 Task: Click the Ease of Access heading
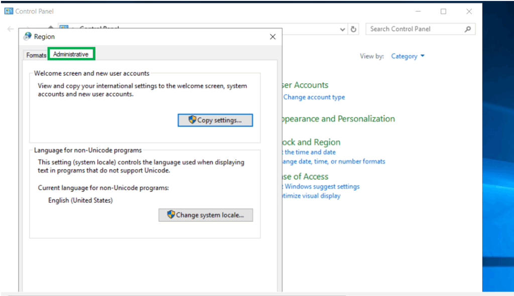tap(305, 177)
